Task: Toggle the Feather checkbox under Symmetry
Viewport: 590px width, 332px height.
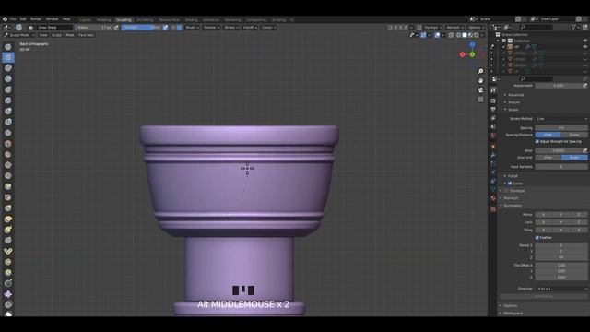Action: tap(537, 238)
